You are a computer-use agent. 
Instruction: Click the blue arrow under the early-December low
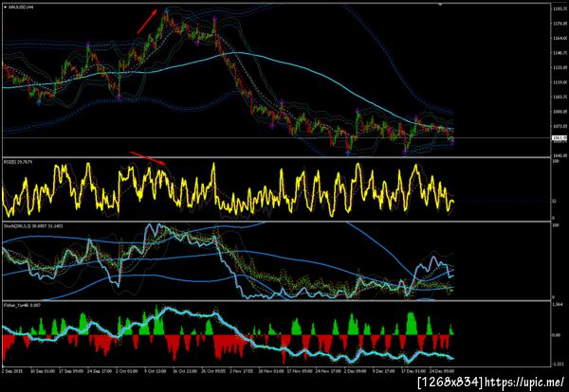point(348,153)
